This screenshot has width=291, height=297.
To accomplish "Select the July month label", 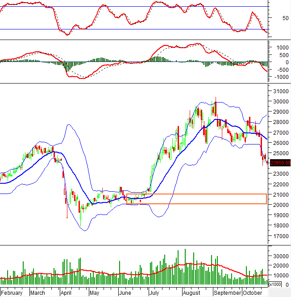I will [154, 293].
